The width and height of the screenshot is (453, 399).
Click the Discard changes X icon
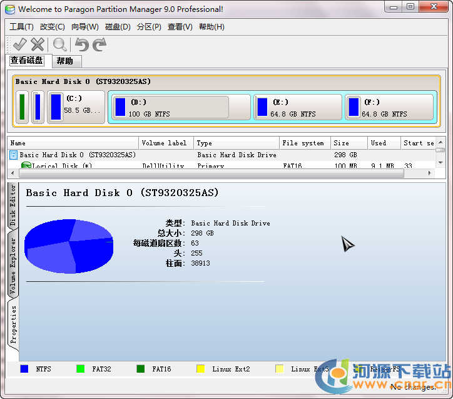pyautogui.click(x=38, y=44)
